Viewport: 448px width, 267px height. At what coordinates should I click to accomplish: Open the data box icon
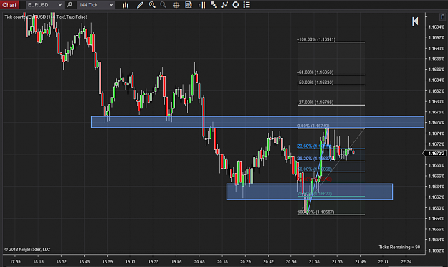pos(189,5)
